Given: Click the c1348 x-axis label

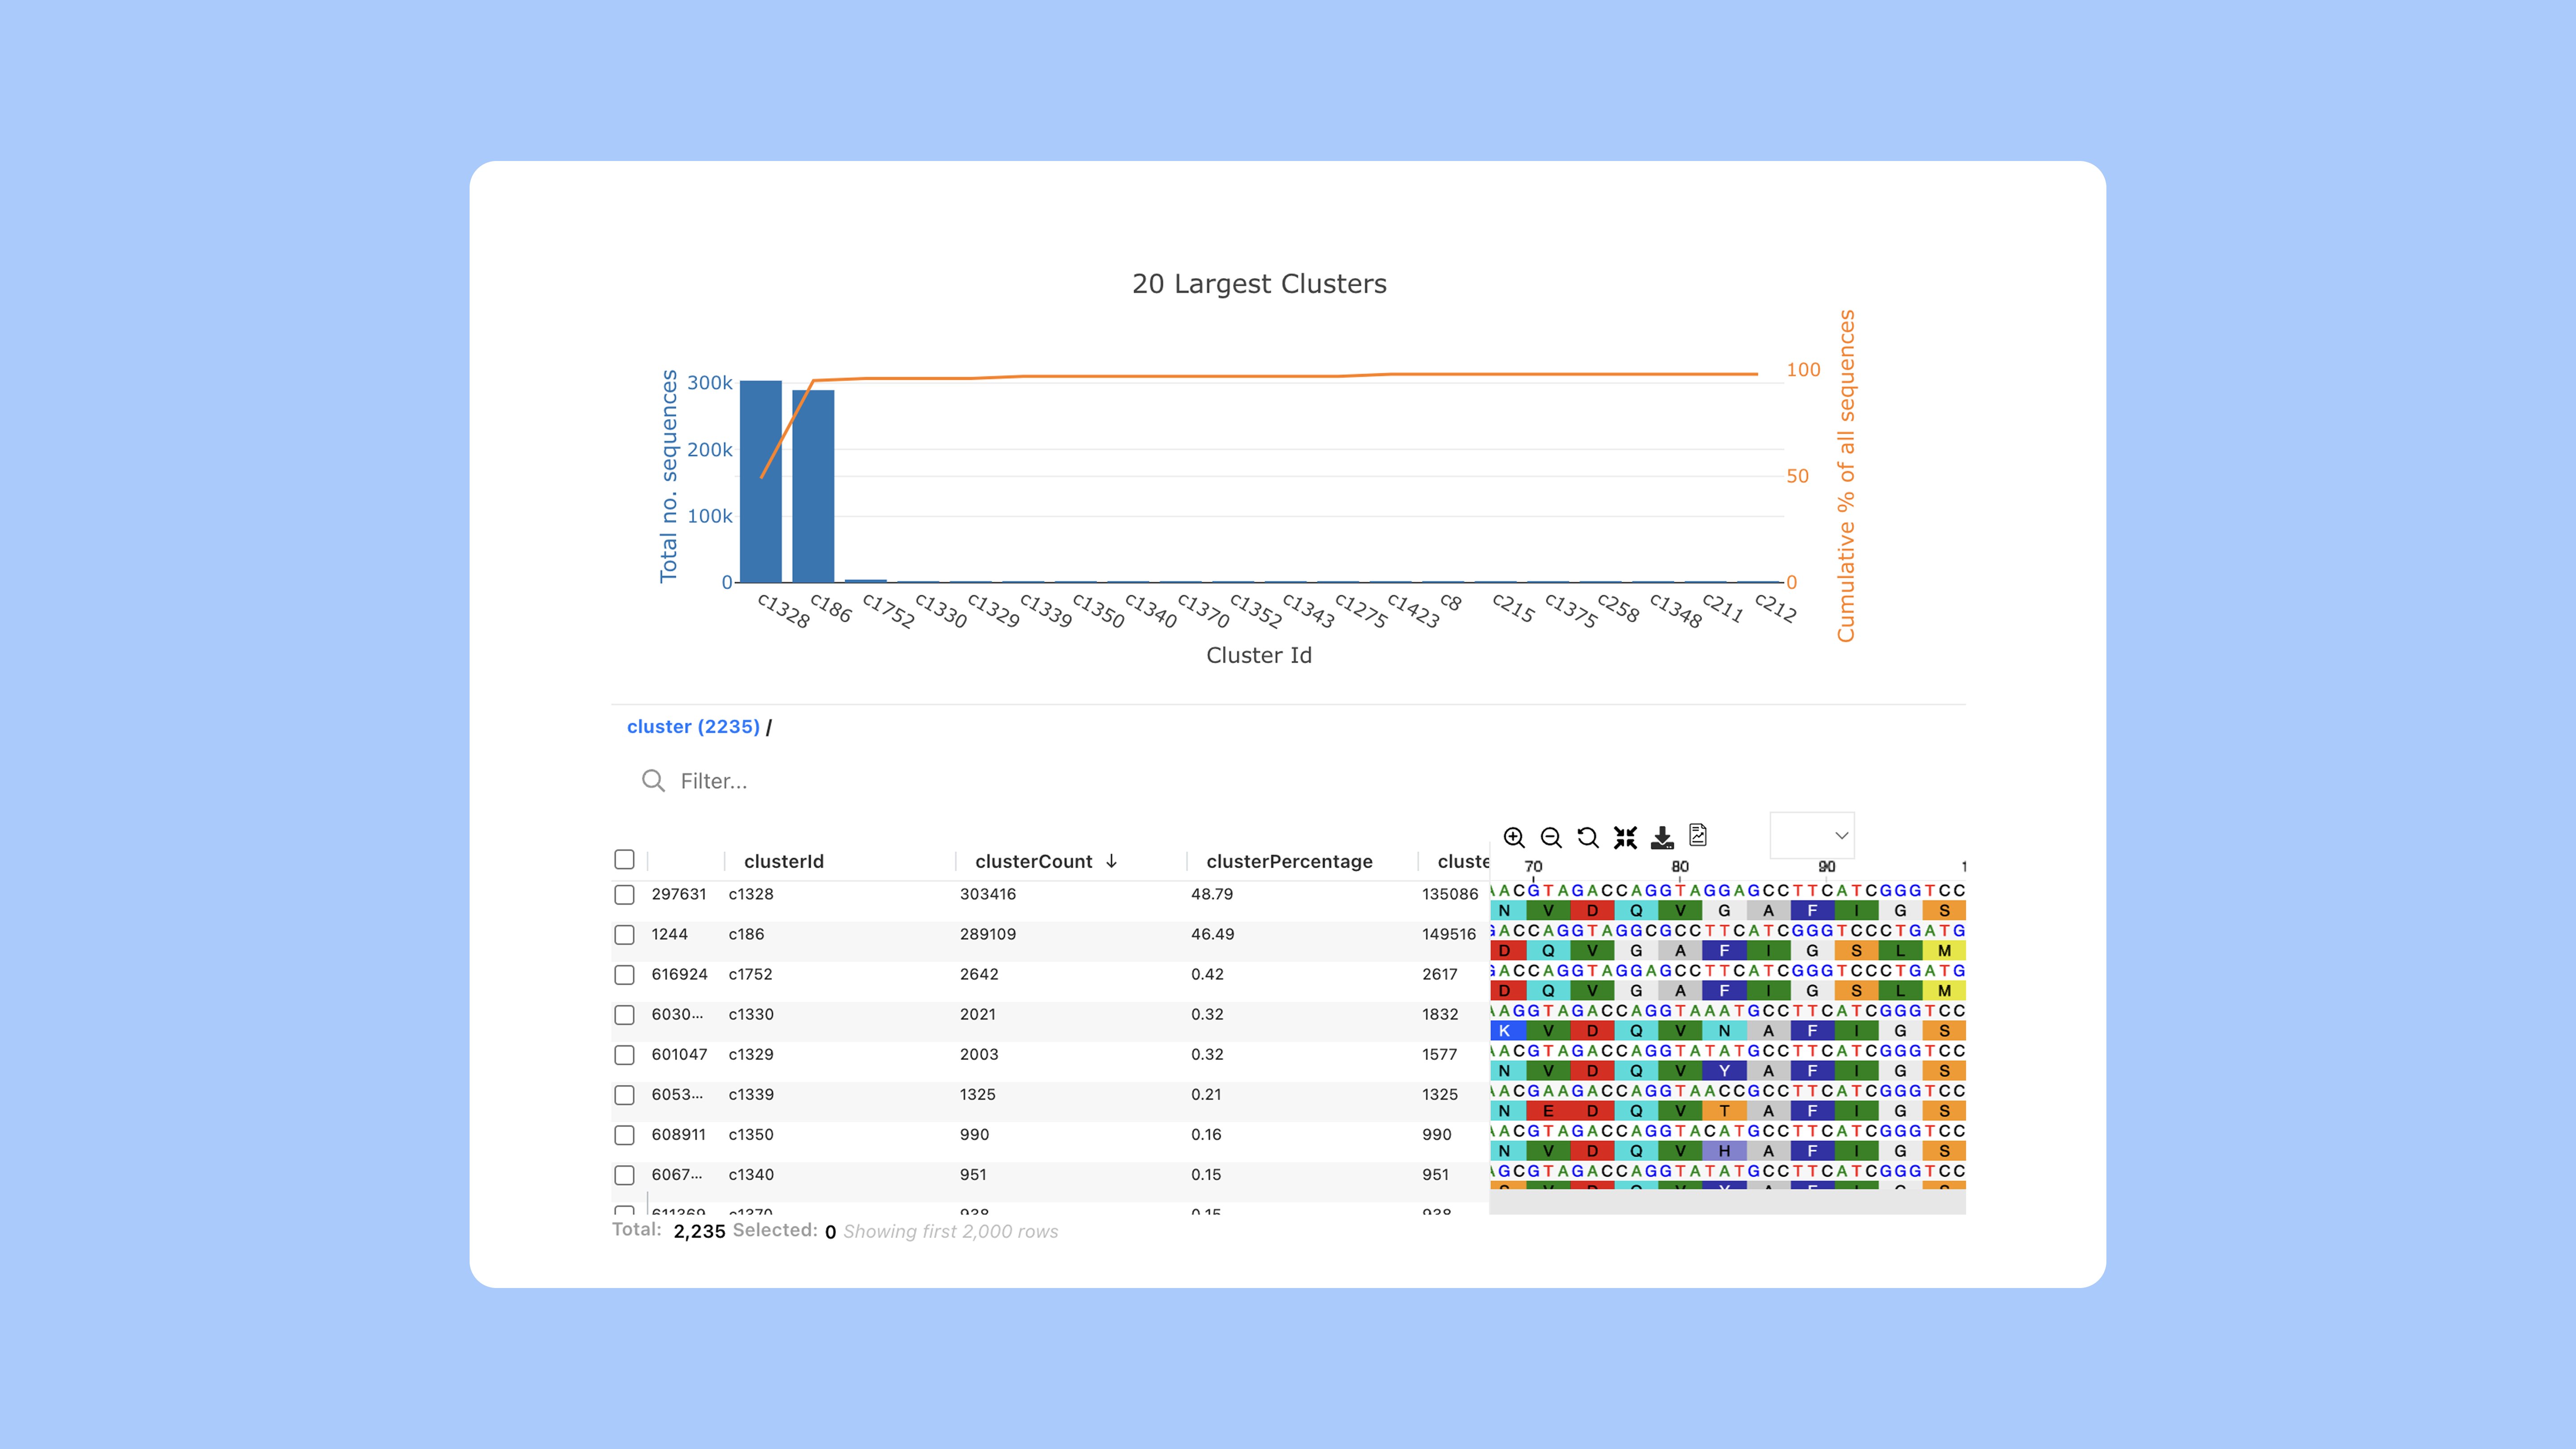Looking at the screenshot, I should tap(1676, 611).
